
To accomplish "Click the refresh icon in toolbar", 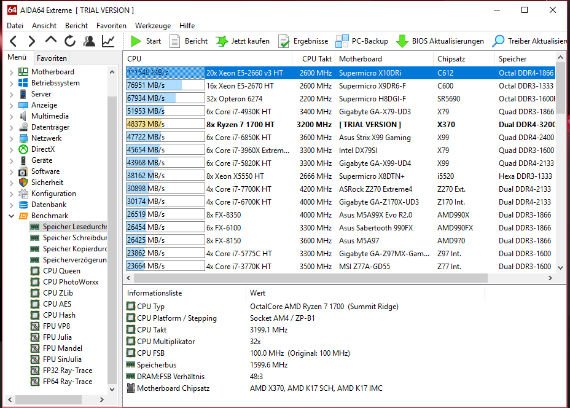I will point(70,41).
